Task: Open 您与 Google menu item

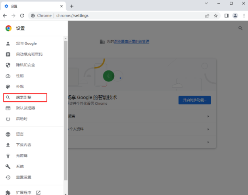Action: [x=32, y=44]
